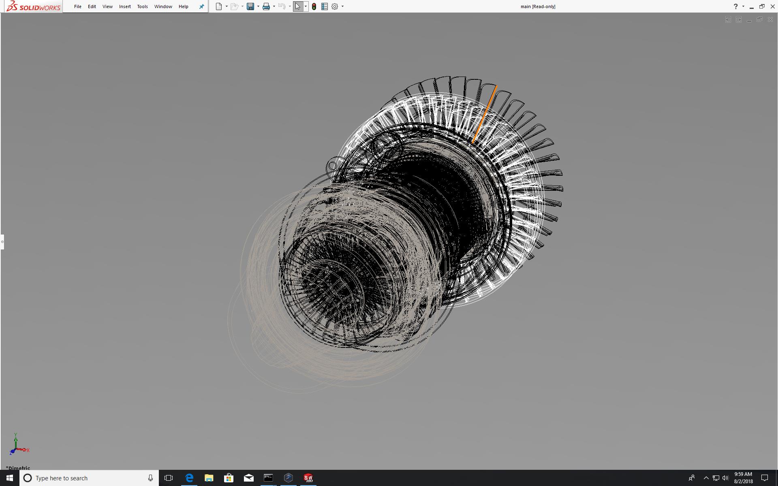
Task: Open the Options gear icon
Action: coord(335,6)
